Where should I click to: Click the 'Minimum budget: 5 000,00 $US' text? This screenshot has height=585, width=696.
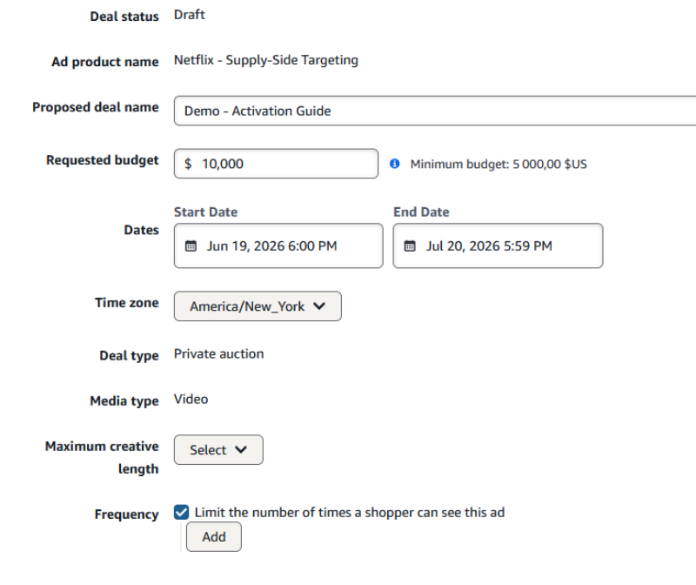(x=499, y=165)
